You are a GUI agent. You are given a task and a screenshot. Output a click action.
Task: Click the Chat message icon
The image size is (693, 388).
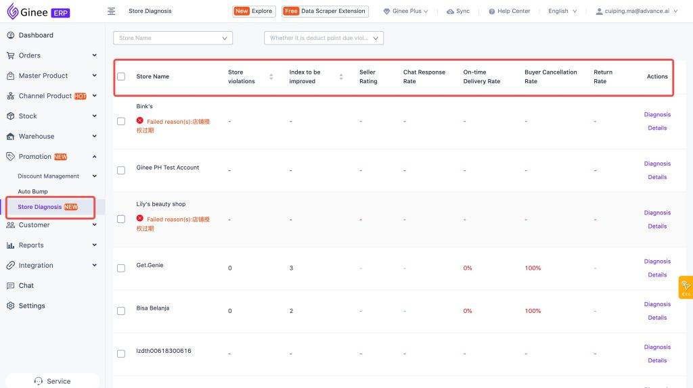pyautogui.click(x=11, y=286)
